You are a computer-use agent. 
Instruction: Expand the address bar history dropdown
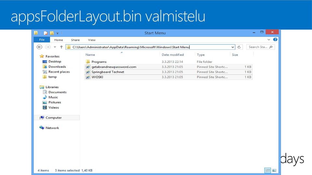pos(233,47)
